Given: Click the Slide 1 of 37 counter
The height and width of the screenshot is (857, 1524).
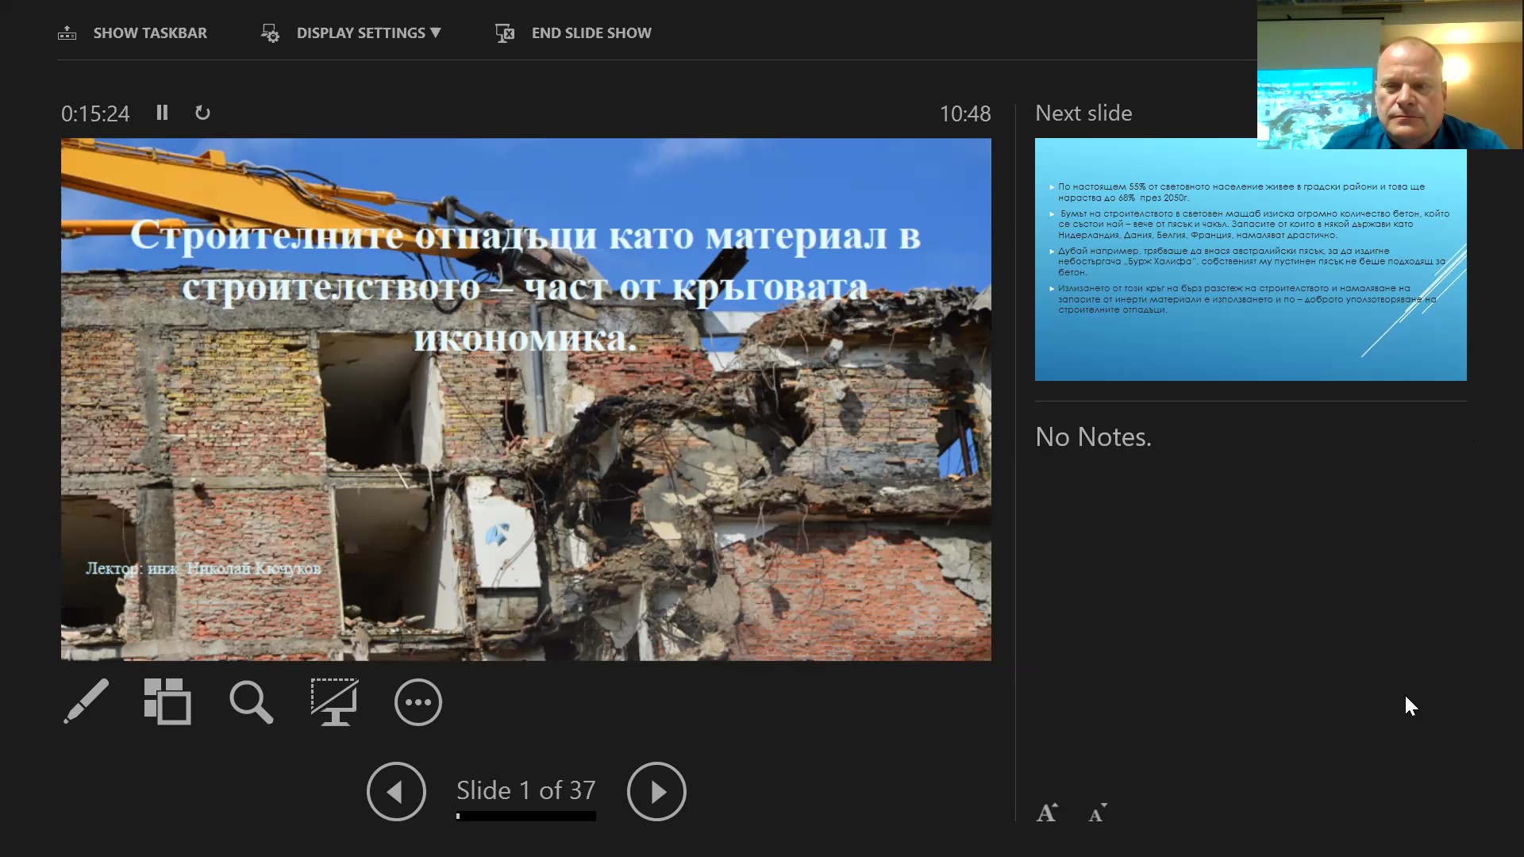Looking at the screenshot, I should pos(525,790).
